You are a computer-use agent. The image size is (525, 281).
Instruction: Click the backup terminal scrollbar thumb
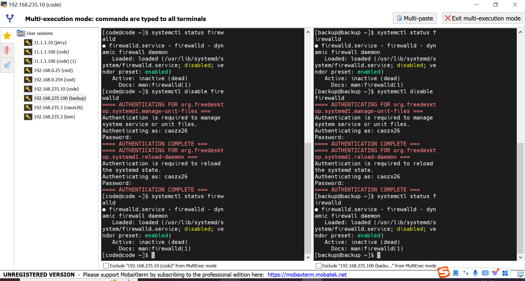(520, 198)
